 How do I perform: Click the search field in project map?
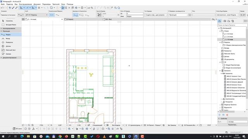[232, 25]
